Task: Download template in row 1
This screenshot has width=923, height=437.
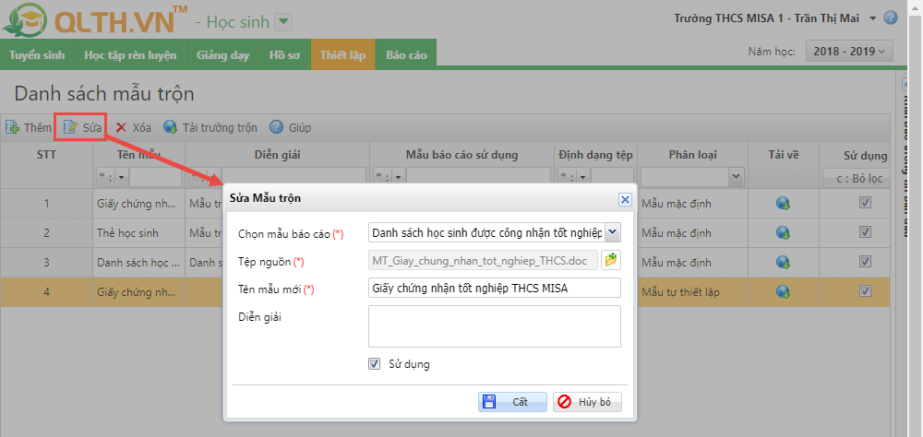Action: click(x=784, y=204)
